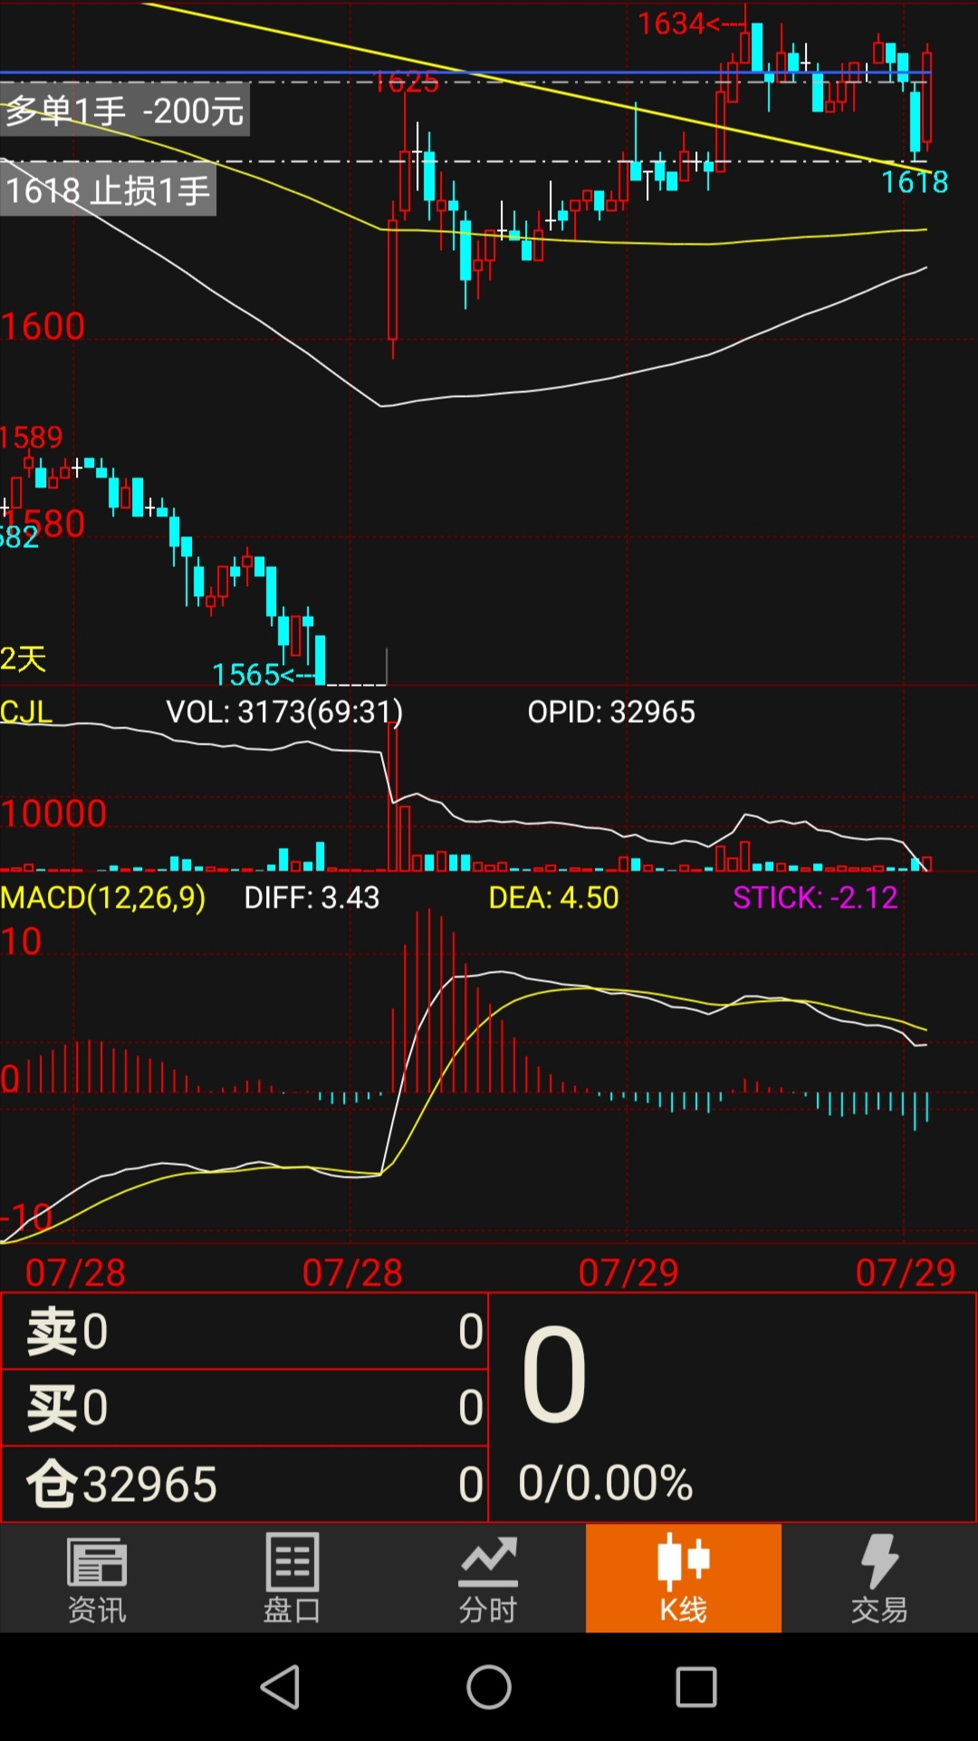Open Android recent apps square button

[x=695, y=1687]
